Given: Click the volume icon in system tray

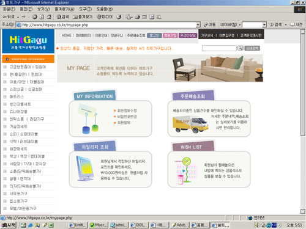Looking at the screenshot, I should [x=257, y=225].
